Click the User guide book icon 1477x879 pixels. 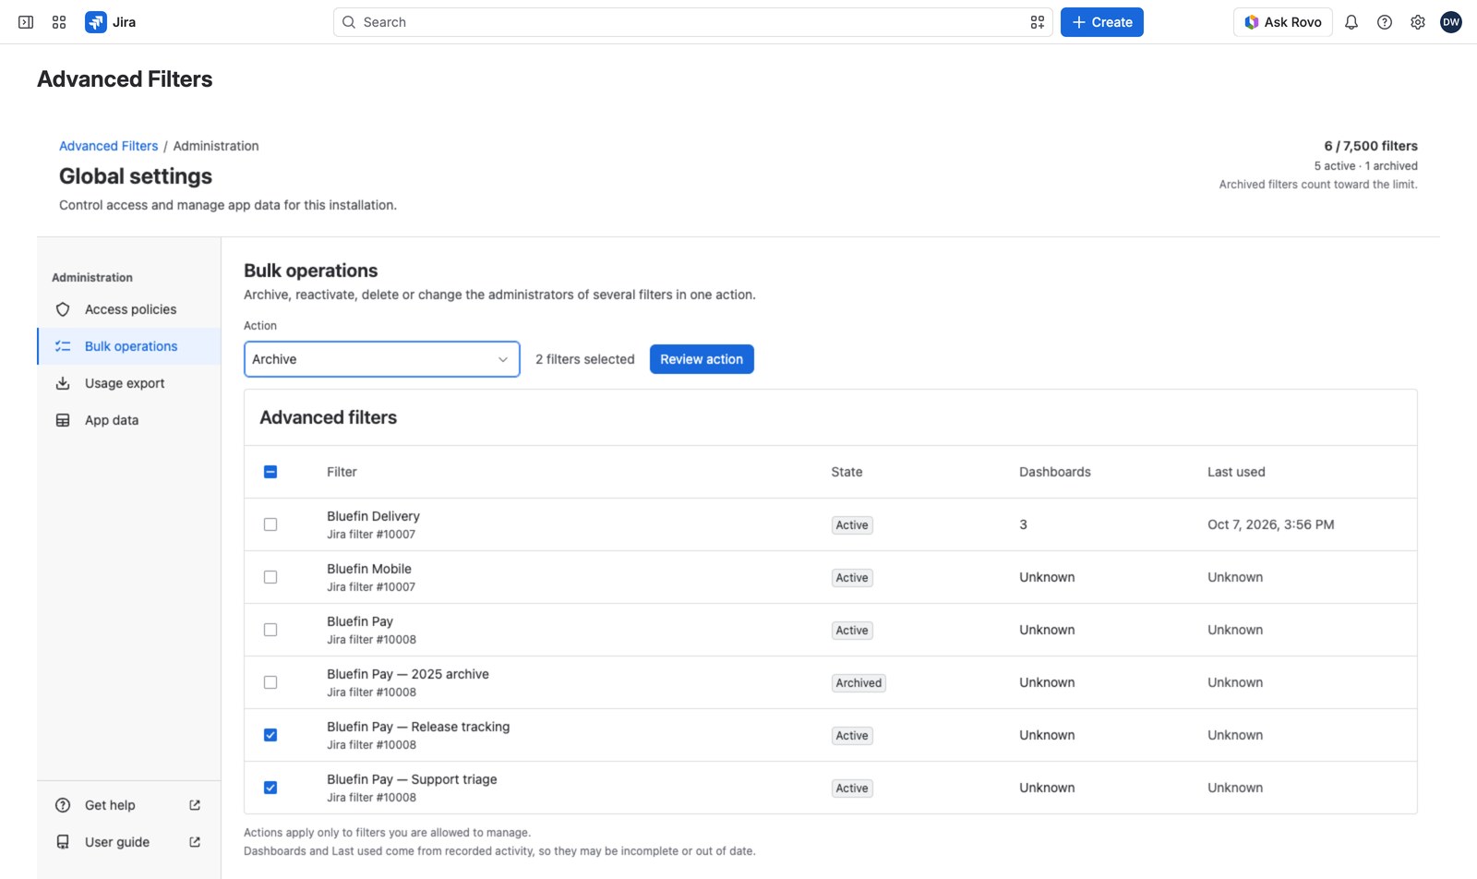(63, 842)
